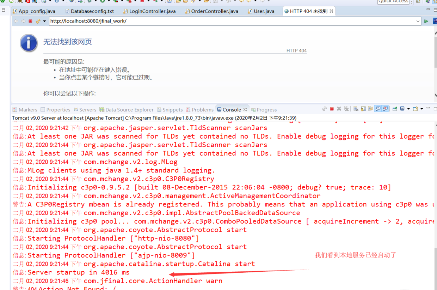
Task: Click the left sidebar restore icon
Action: (x=4, y=10)
